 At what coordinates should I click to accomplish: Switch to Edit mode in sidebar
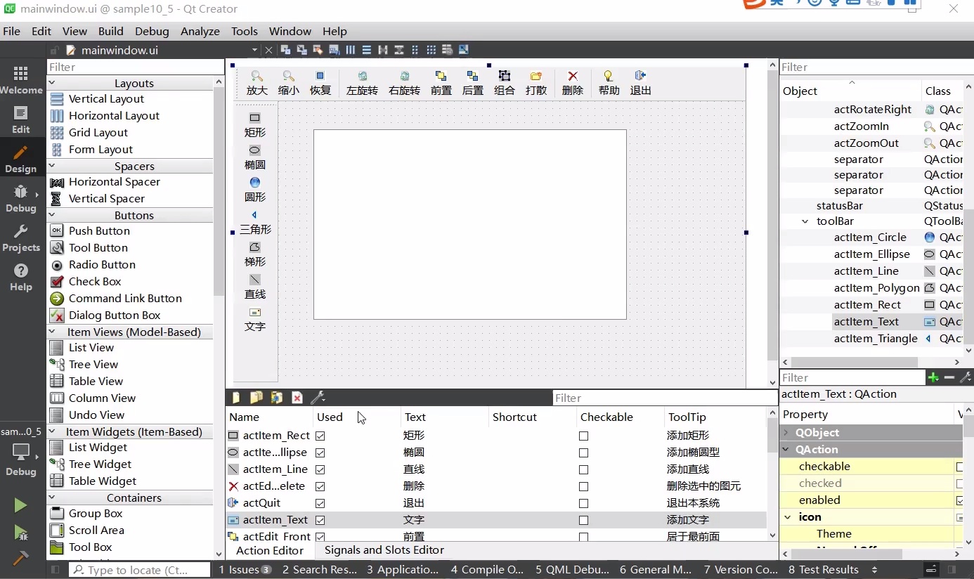coord(21,119)
